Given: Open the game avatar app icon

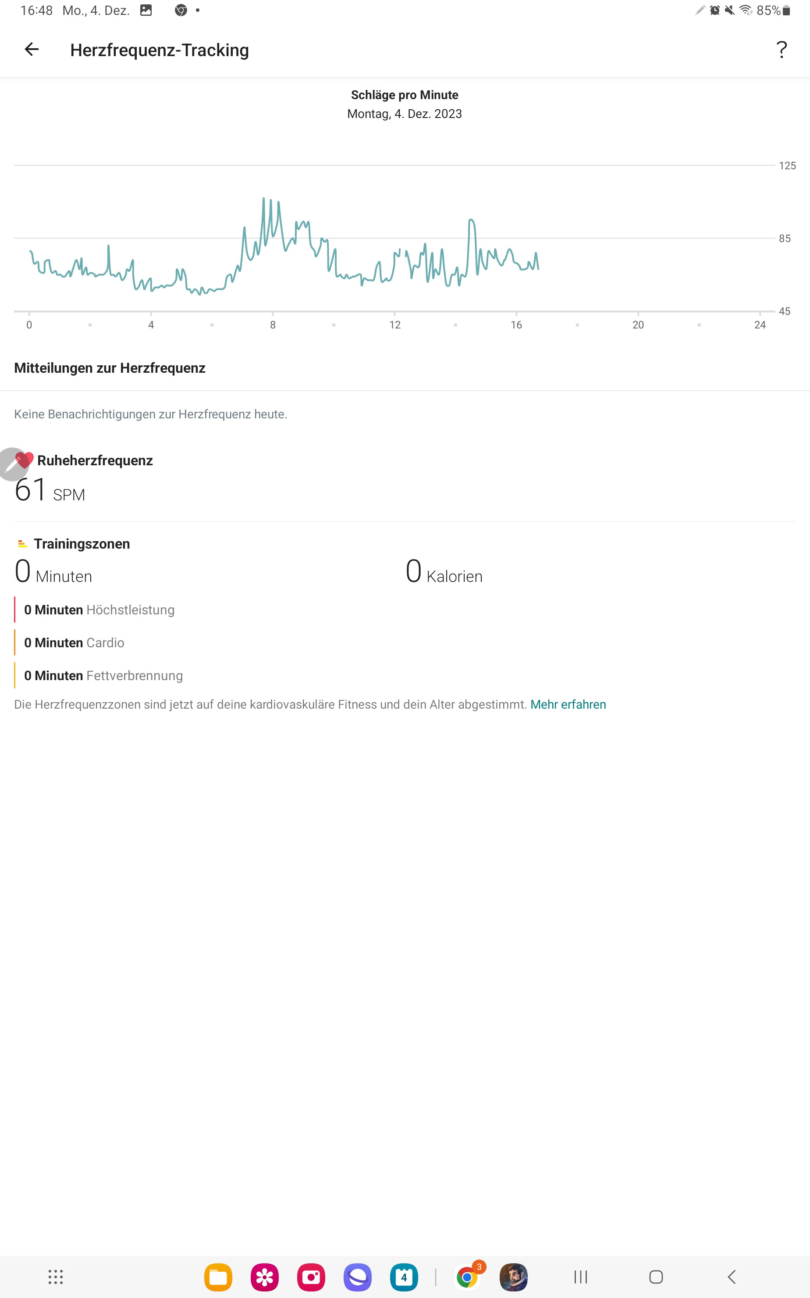Looking at the screenshot, I should 514,1277.
